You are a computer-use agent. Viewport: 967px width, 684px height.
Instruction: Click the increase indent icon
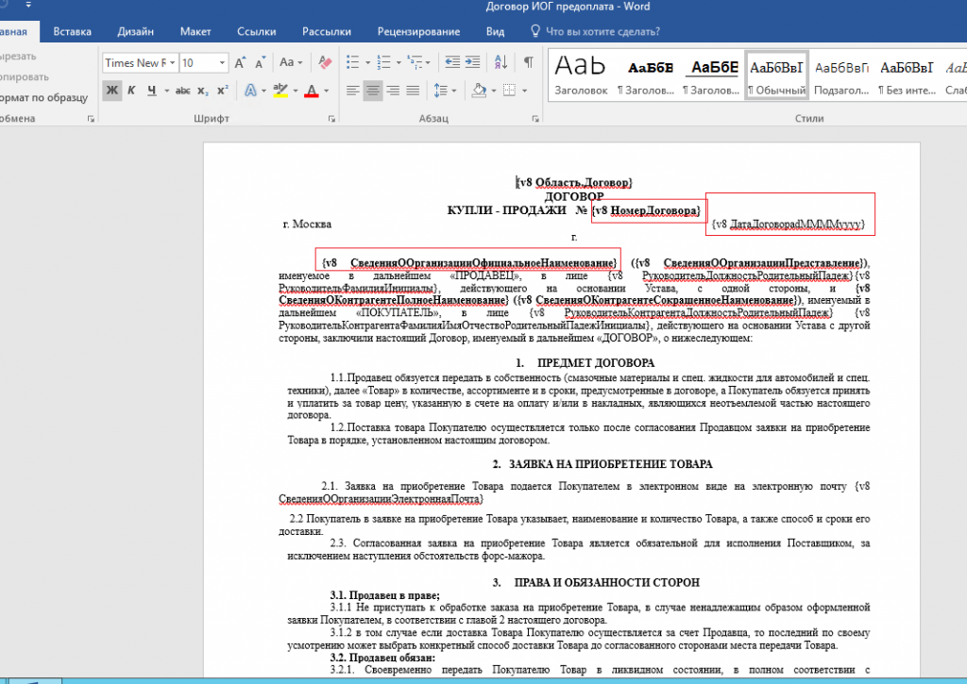pos(472,62)
